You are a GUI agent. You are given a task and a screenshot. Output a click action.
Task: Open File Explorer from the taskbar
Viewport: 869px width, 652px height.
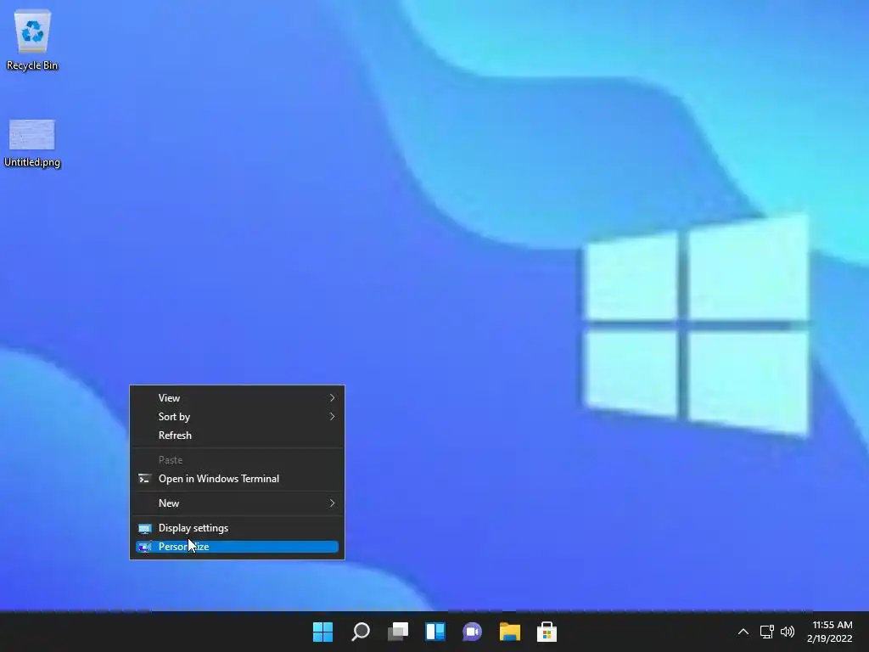tap(510, 632)
